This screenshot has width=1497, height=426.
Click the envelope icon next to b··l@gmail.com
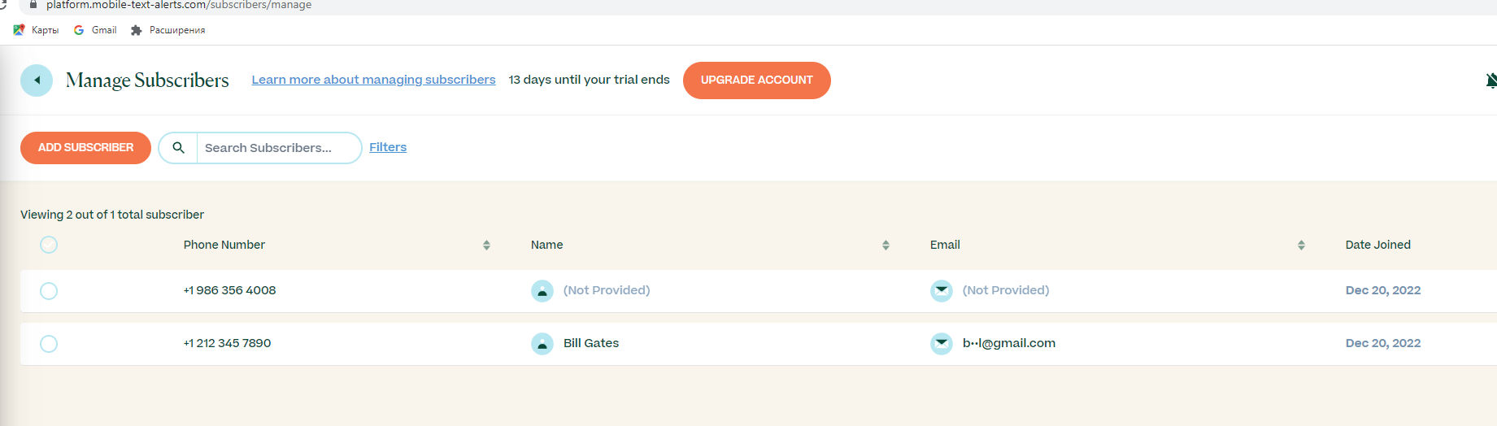coord(941,344)
